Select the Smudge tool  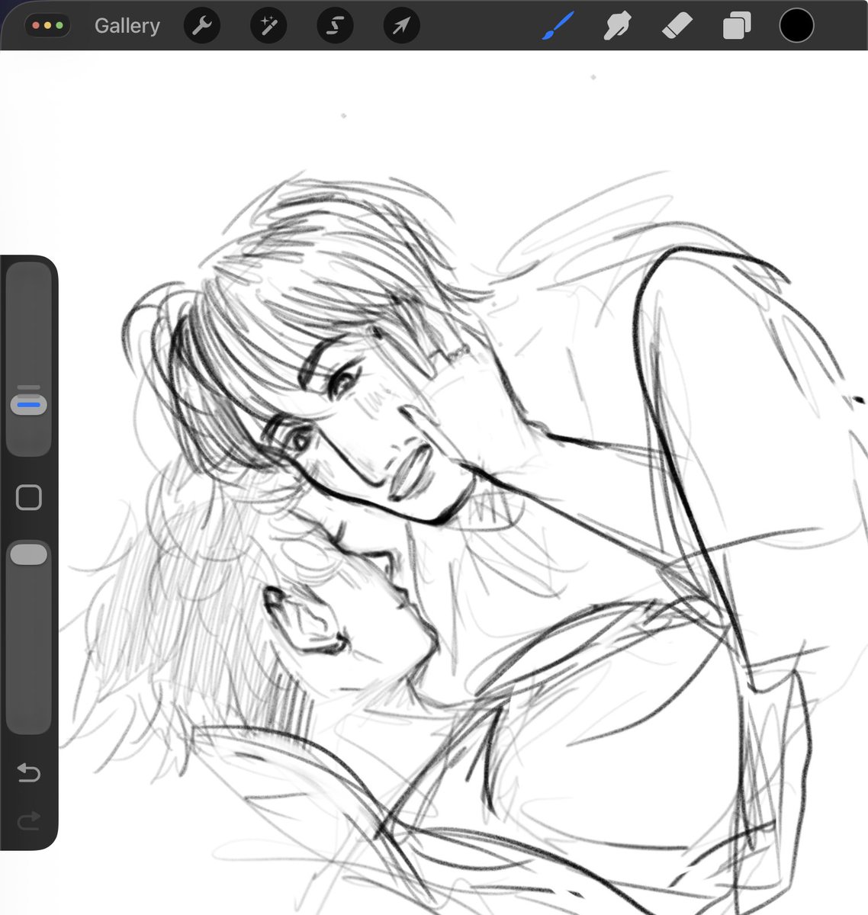point(617,27)
